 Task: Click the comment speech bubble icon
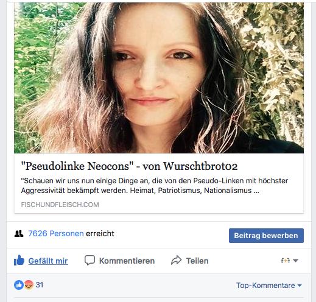pos(90,260)
